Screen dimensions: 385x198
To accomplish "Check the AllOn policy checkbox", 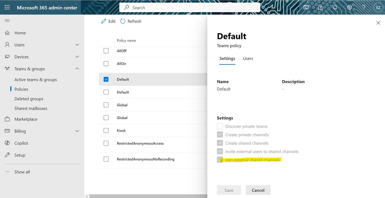I will click(106, 64).
